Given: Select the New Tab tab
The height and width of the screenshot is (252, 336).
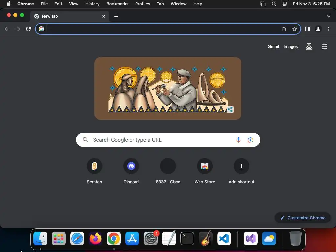Looking at the screenshot, I should [x=70, y=16].
